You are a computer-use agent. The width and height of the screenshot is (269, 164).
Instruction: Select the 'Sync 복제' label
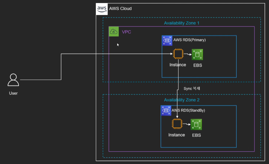[192, 88]
